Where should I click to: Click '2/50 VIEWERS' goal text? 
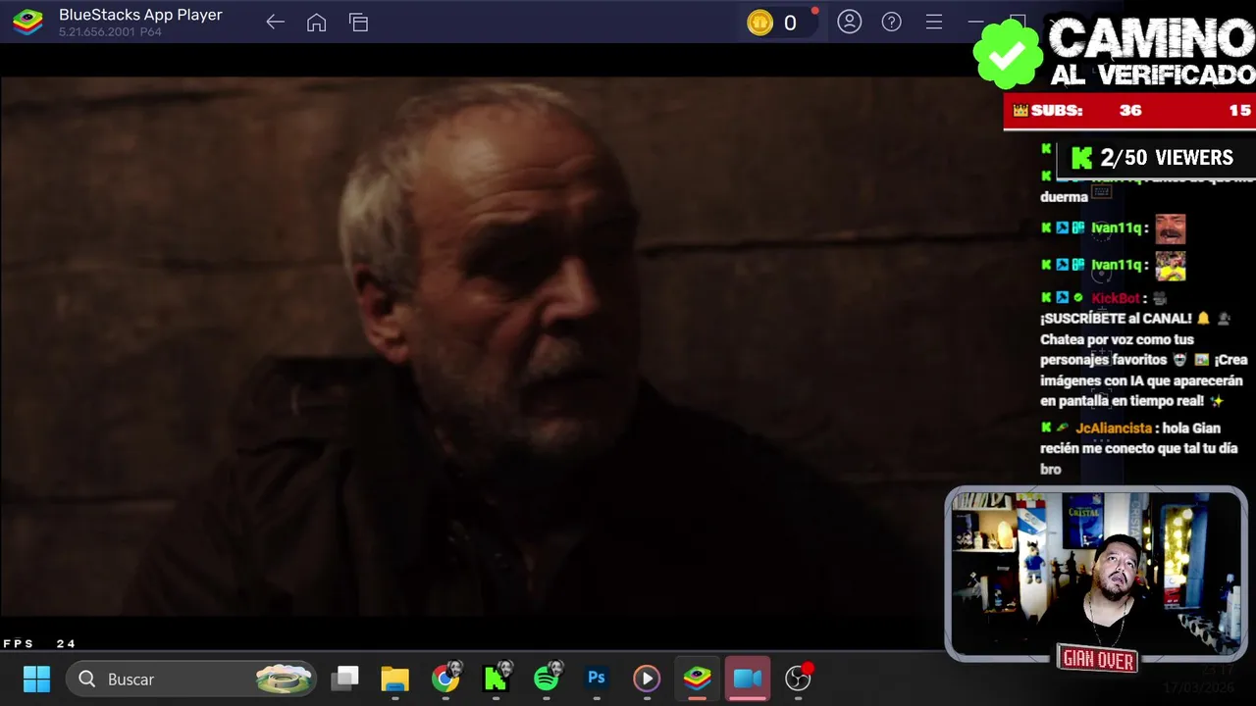[x=1167, y=158]
